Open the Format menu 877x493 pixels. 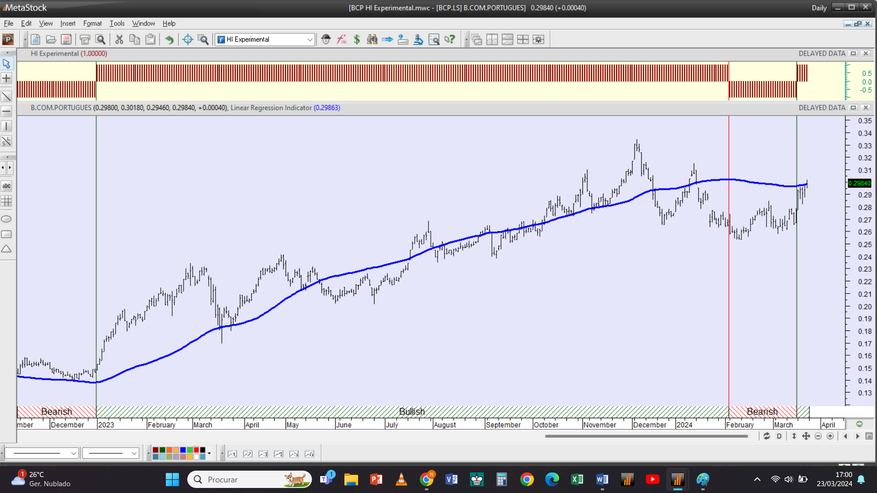click(x=92, y=23)
